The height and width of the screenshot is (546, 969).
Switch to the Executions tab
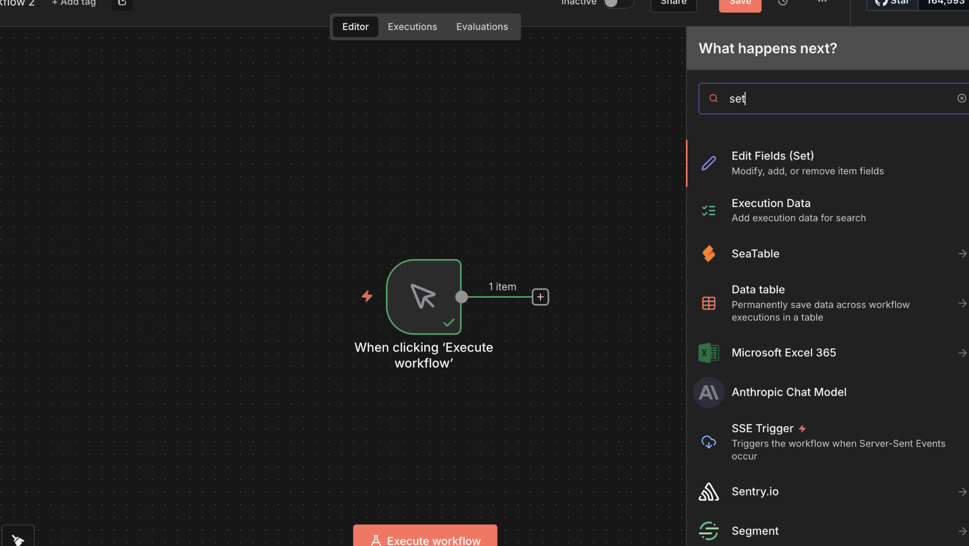pyautogui.click(x=412, y=27)
